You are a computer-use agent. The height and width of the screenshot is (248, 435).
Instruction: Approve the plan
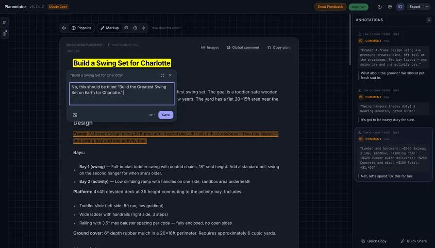point(358,7)
